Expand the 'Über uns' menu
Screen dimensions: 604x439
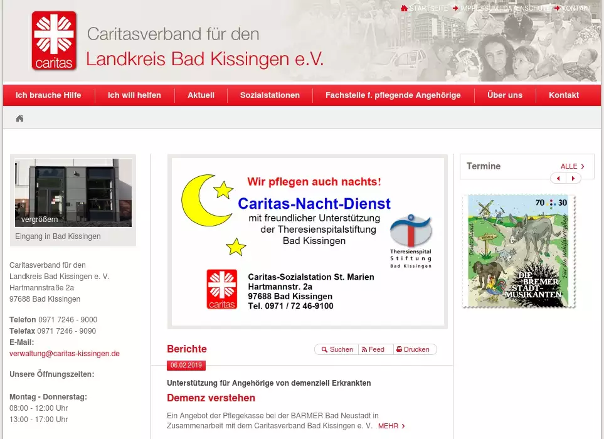tap(504, 95)
